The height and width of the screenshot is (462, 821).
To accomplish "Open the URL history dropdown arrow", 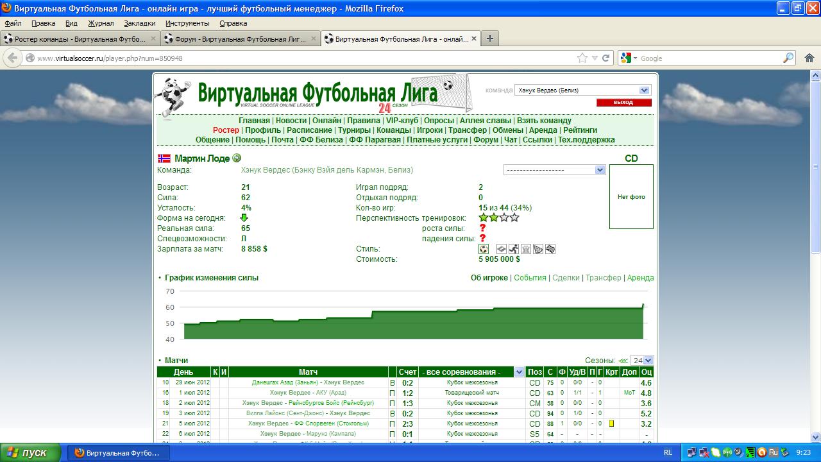I will pyautogui.click(x=595, y=58).
